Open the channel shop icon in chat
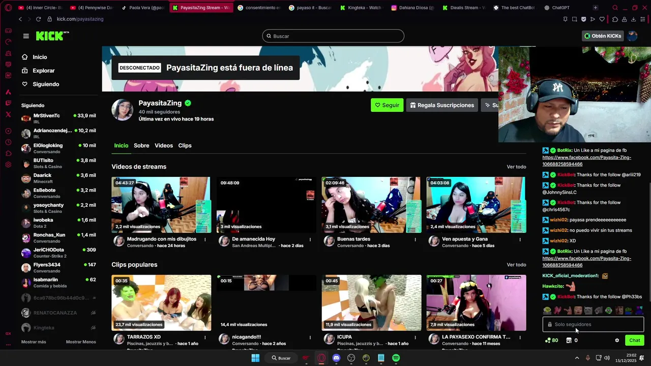Viewport: 651px width, 366px height. 569,341
